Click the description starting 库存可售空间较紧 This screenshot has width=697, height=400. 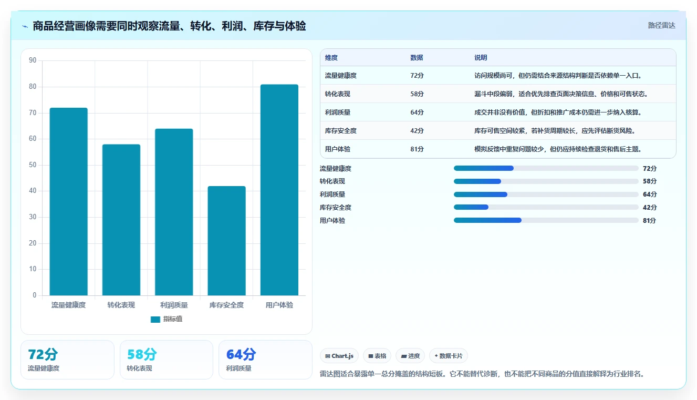coord(555,131)
